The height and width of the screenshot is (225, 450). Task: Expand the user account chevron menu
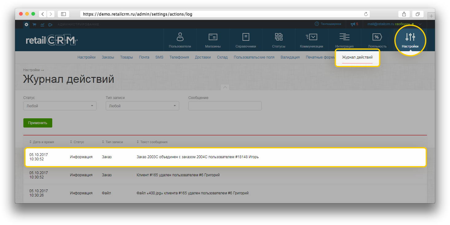pos(420,24)
